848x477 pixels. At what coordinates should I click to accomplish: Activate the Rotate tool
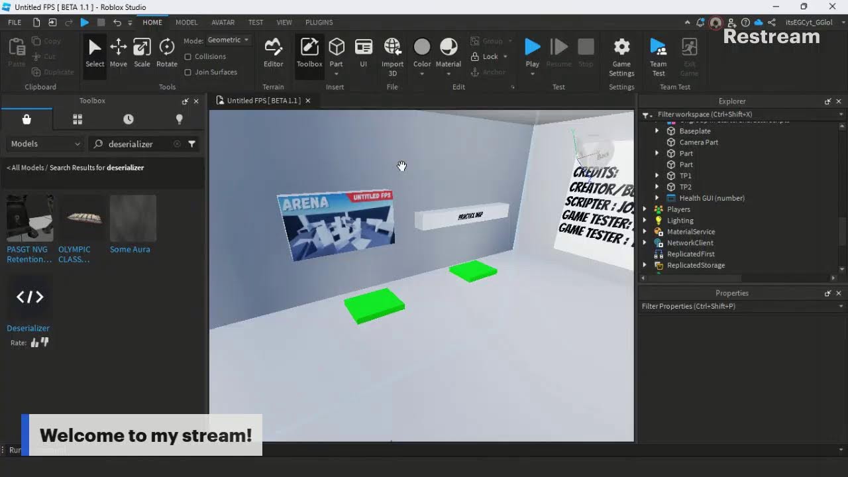(167, 53)
